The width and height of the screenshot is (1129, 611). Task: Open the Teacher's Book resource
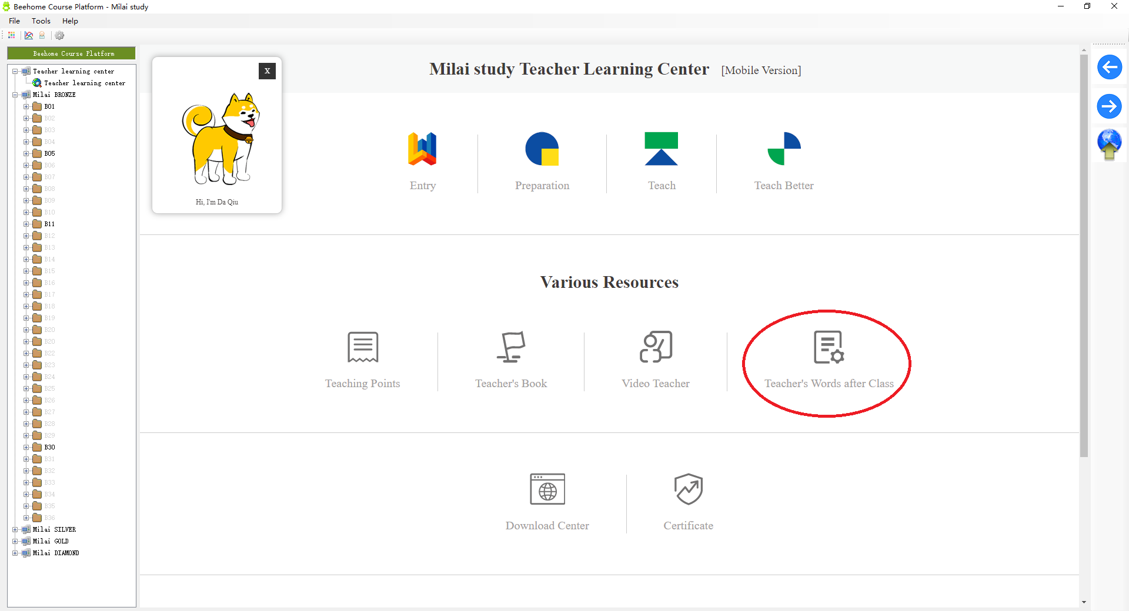510,347
